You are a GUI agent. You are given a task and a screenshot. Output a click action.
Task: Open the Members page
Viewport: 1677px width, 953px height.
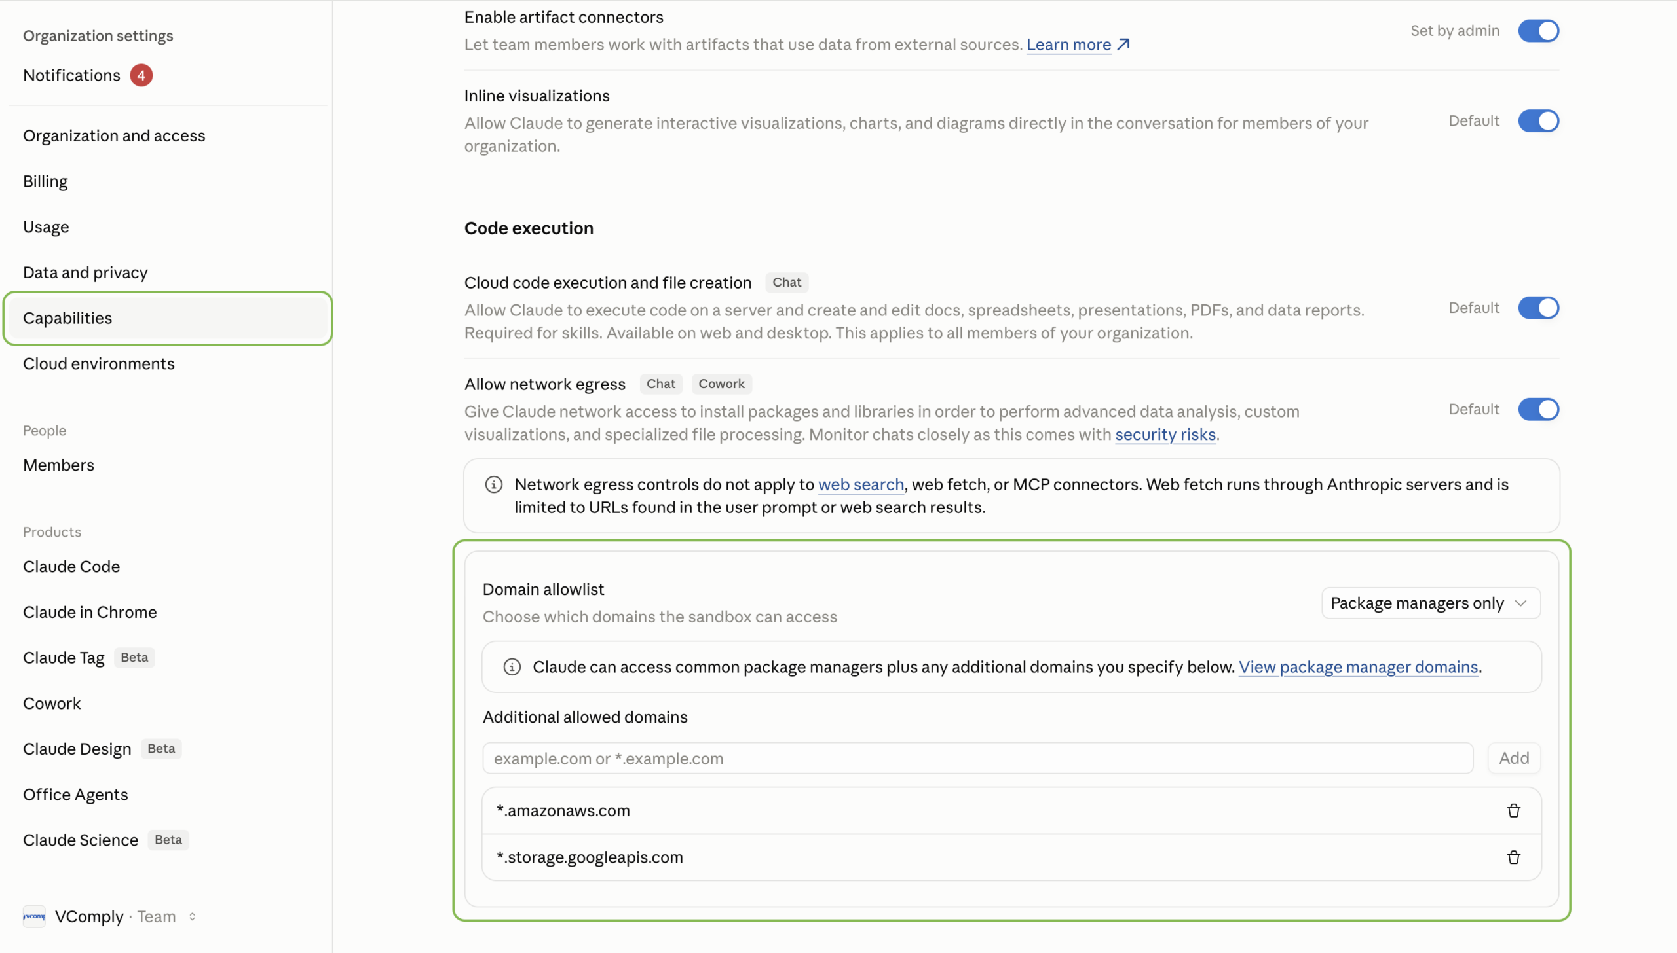pos(168,465)
